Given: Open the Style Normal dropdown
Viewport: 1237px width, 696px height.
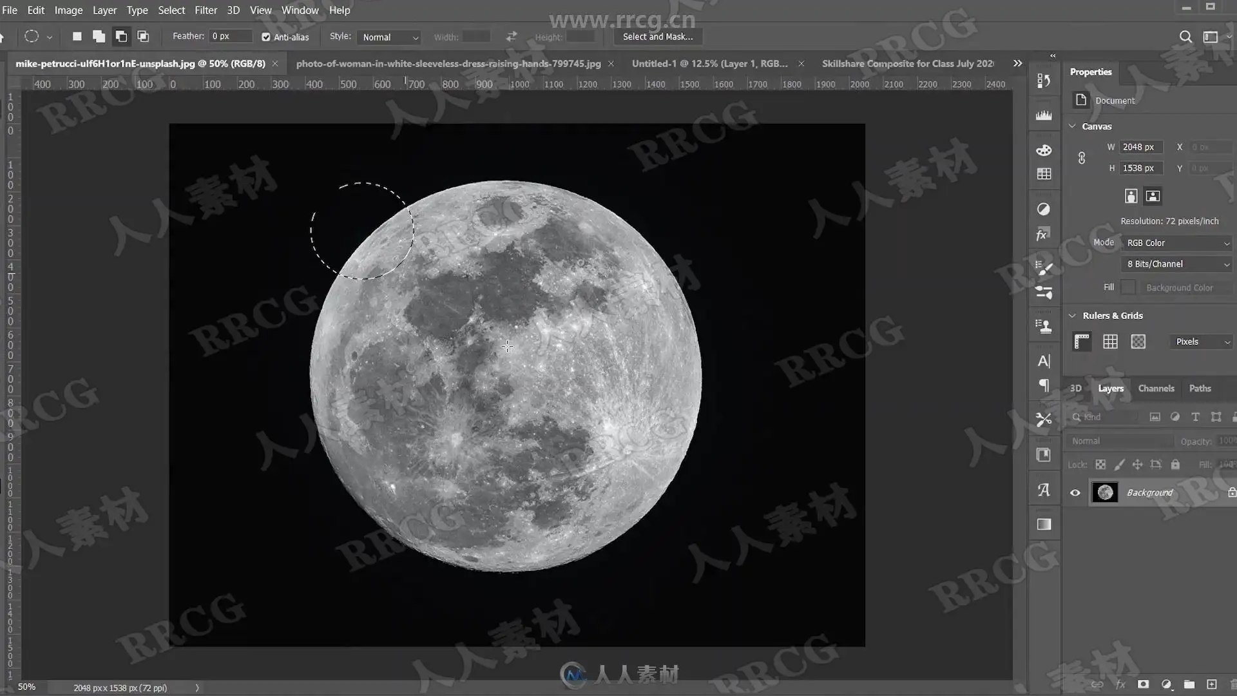Looking at the screenshot, I should (390, 37).
